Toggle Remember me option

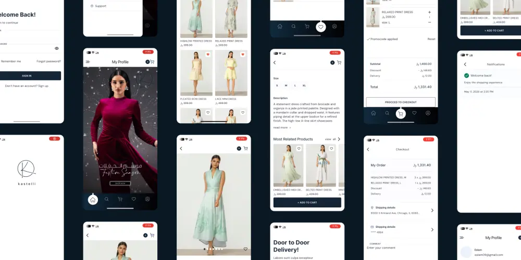[x=10, y=61]
